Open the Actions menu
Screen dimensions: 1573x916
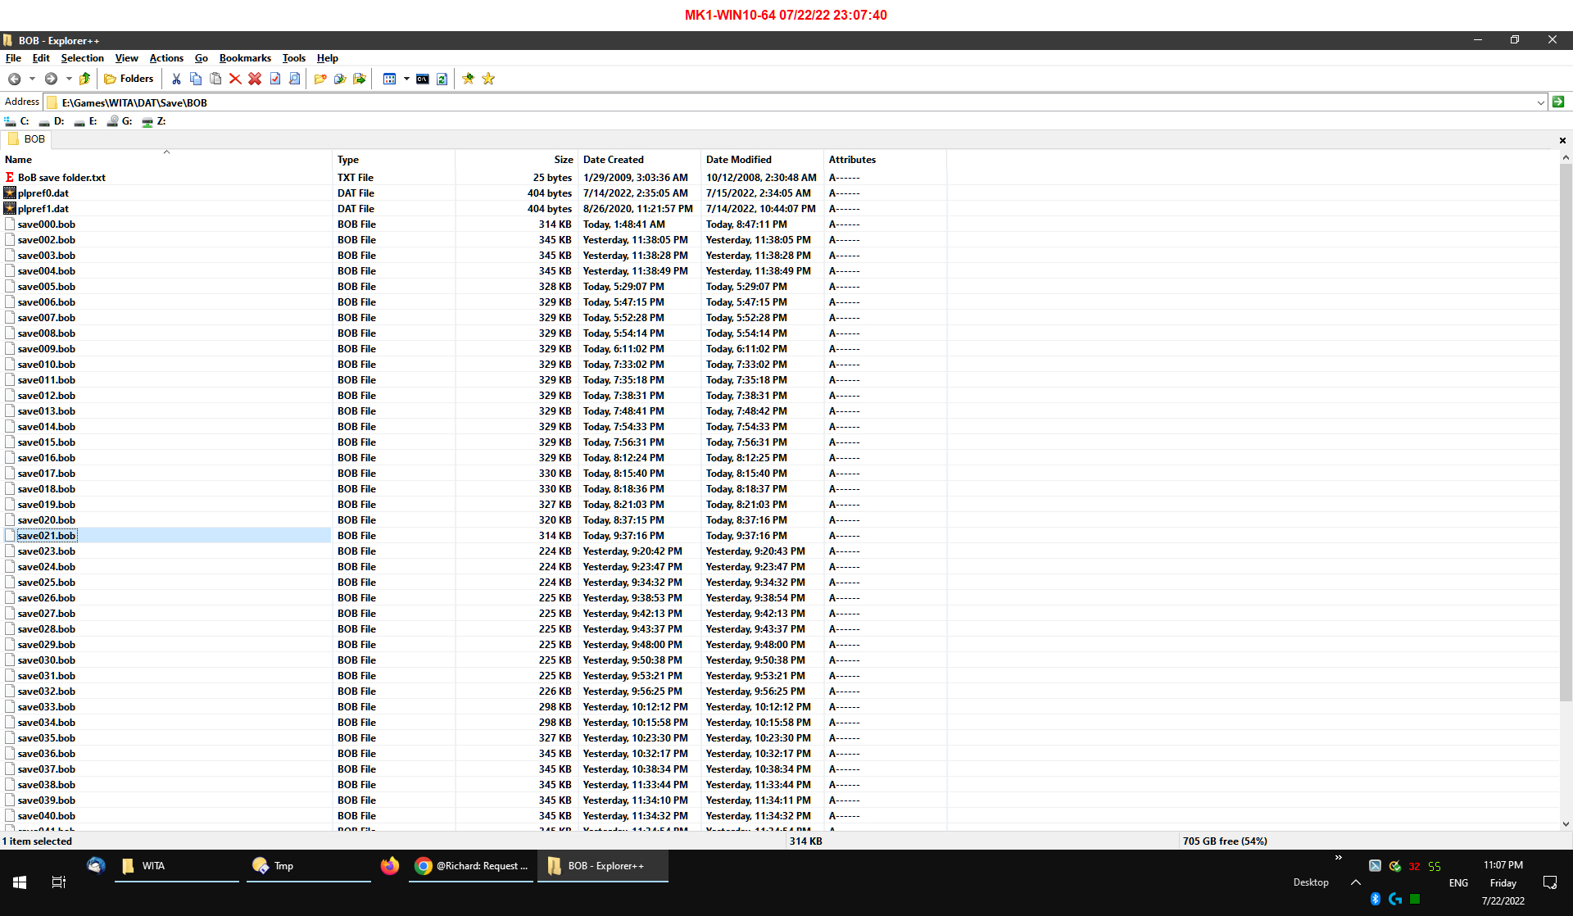point(166,58)
